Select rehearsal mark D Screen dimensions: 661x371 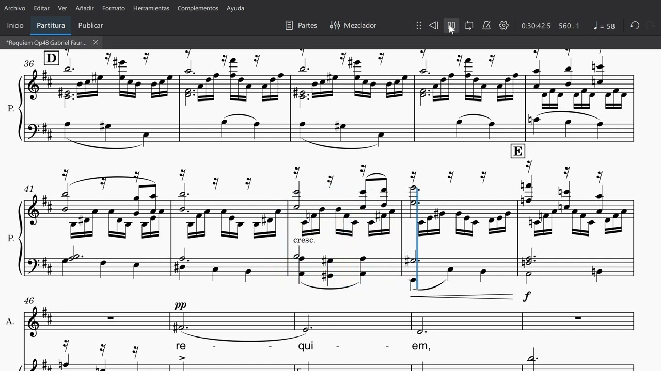[x=51, y=58]
